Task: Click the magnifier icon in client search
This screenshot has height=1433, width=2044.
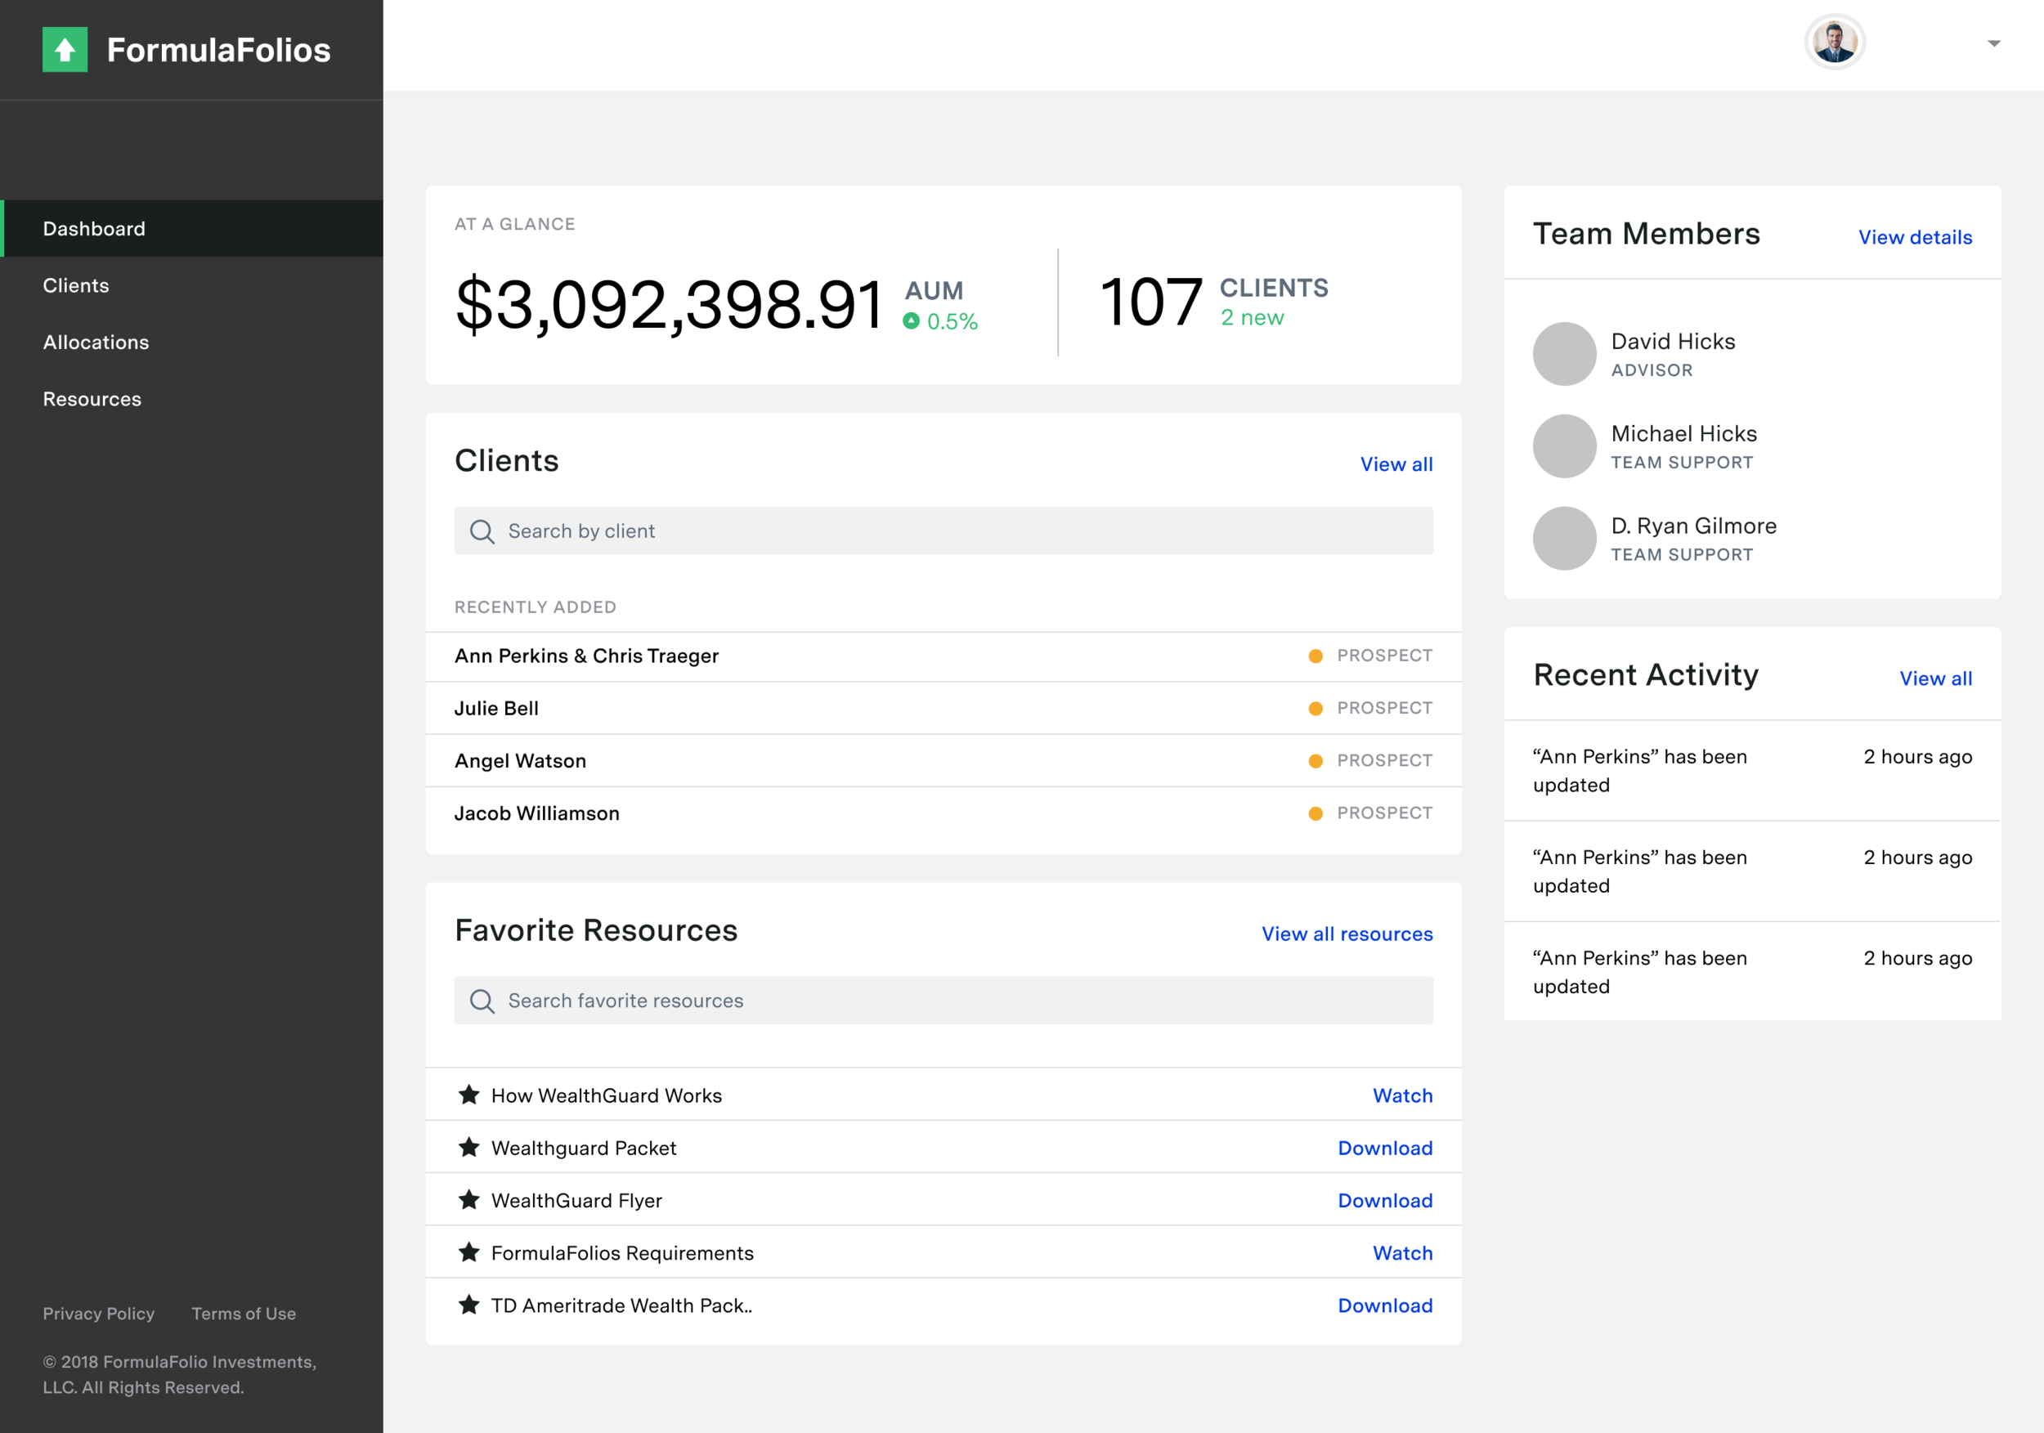Action: point(482,531)
